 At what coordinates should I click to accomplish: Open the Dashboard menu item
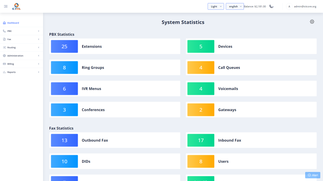22,23
